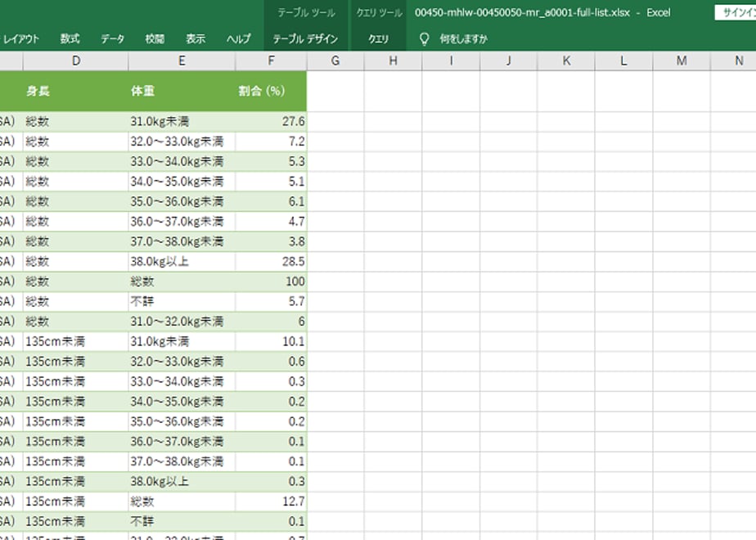
Task: Open the ヘルプ tab
Action: [x=239, y=39]
